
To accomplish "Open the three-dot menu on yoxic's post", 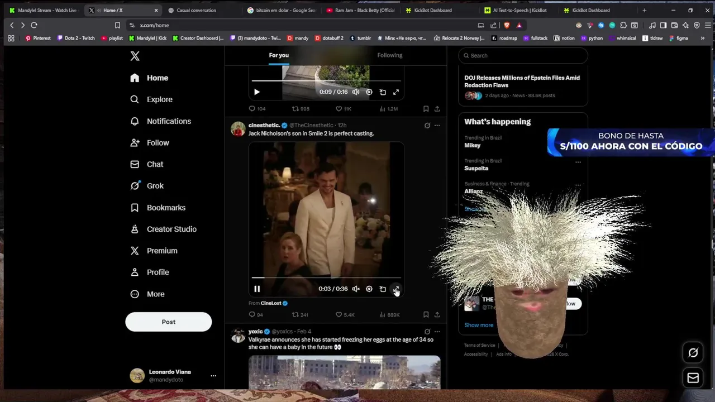I will tap(437, 332).
